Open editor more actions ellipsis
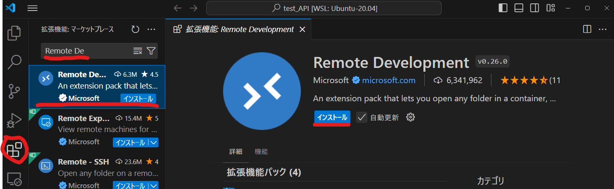The height and width of the screenshot is (189, 614). coord(603,29)
